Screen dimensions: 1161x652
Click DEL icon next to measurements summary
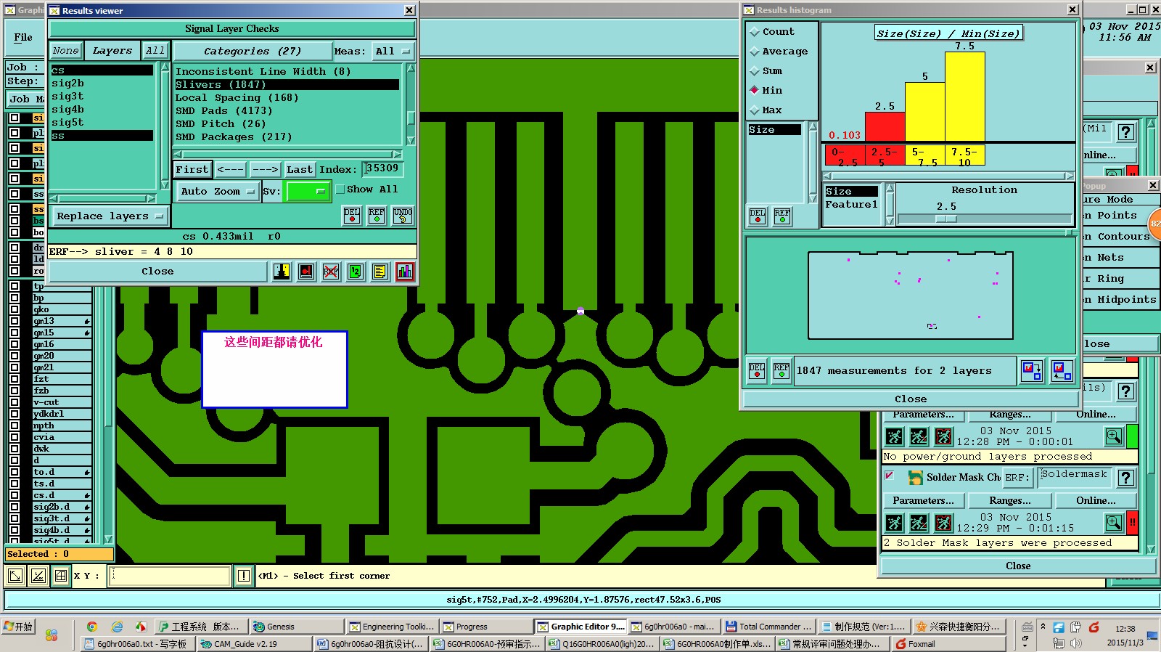(757, 371)
